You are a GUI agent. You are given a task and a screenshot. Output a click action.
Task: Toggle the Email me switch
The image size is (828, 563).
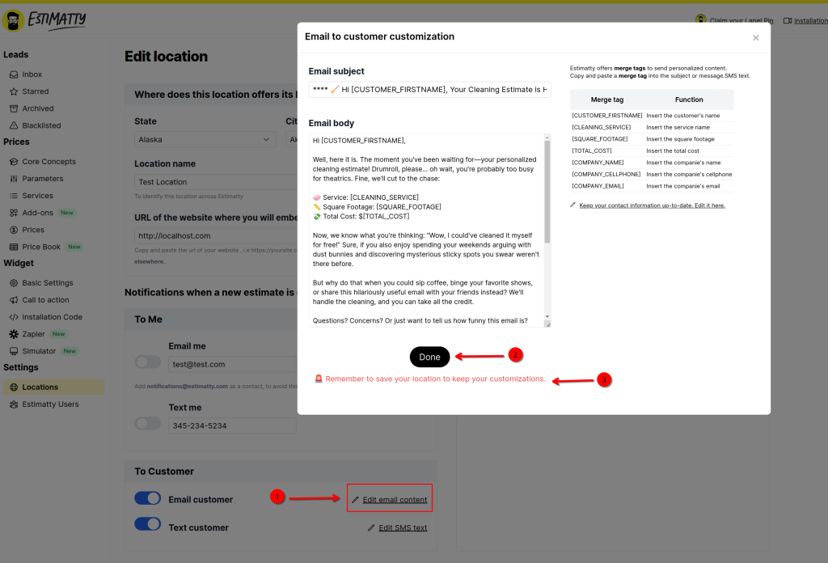point(148,362)
